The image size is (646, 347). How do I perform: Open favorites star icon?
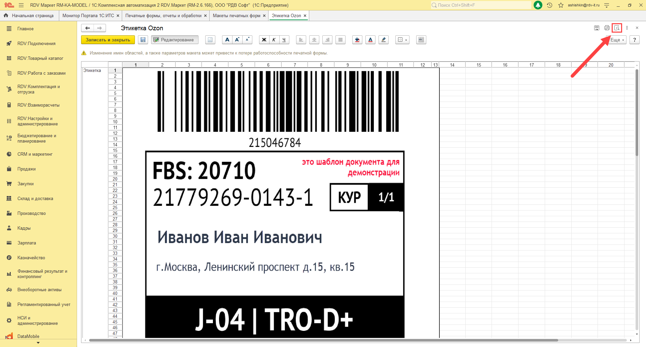click(x=561, y=5)
